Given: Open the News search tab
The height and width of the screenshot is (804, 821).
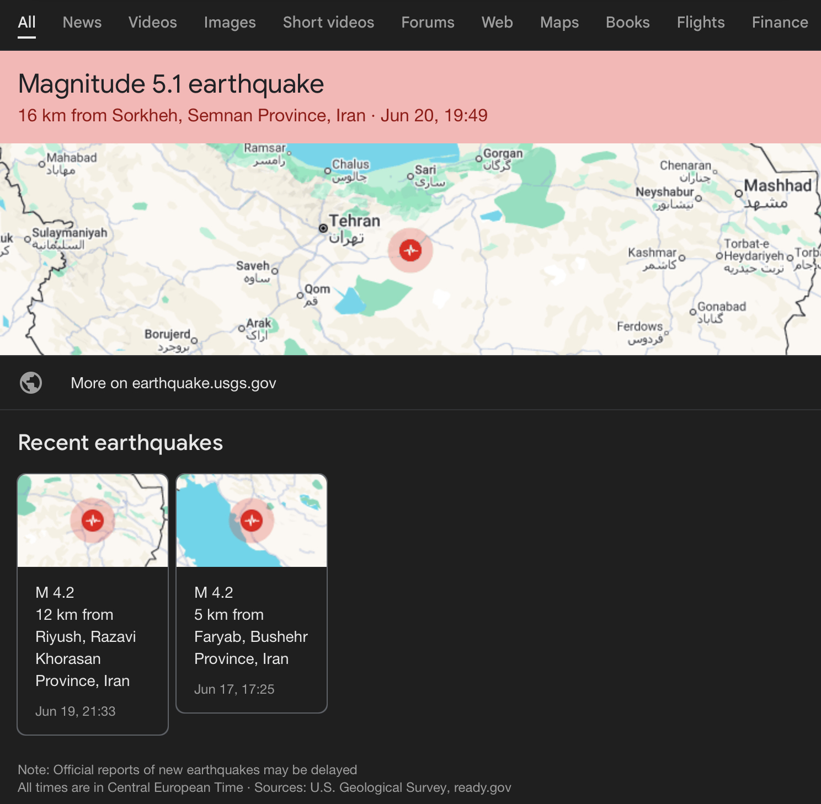Looking at the screenshot, I should 82,22.
